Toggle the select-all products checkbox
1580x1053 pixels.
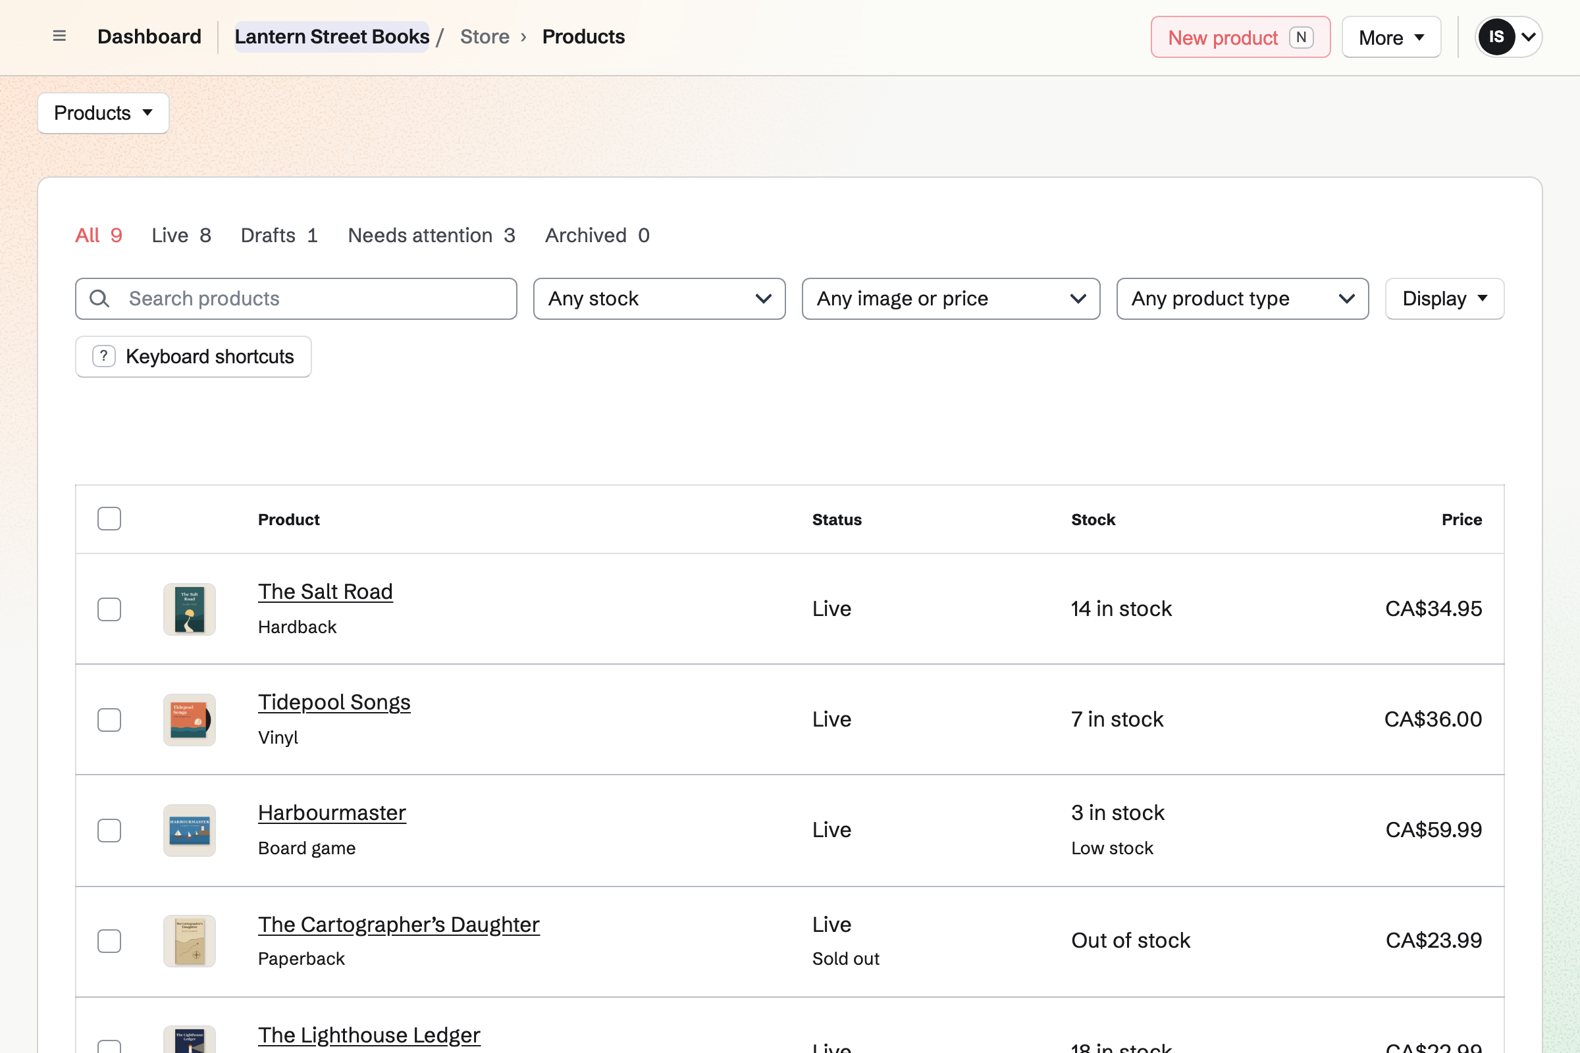109,519
